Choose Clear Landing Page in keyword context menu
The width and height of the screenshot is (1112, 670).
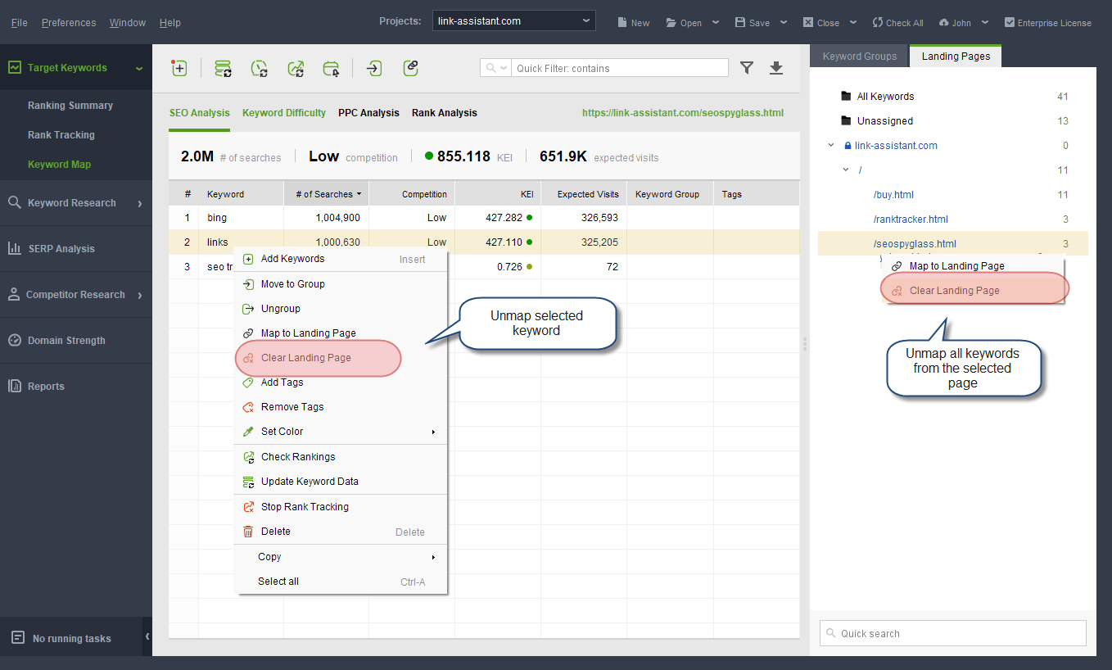point(341,358)
